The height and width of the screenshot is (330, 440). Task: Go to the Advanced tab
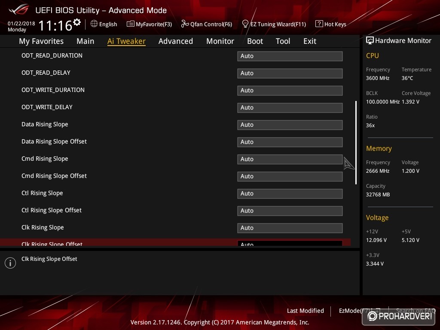(176, 41)
